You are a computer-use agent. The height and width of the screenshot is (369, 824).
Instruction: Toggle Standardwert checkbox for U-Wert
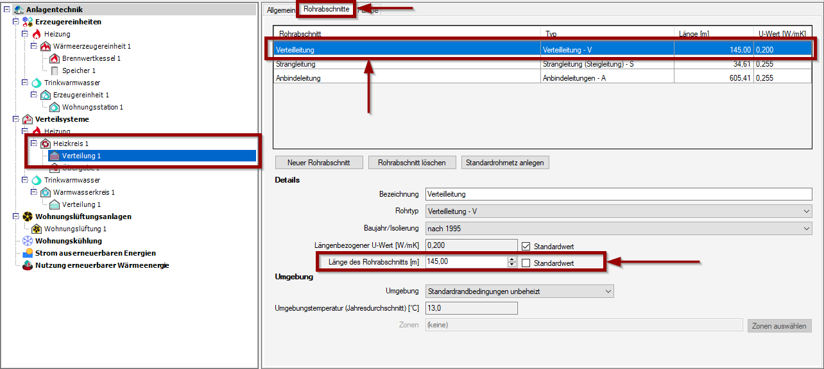coord(526,245)
